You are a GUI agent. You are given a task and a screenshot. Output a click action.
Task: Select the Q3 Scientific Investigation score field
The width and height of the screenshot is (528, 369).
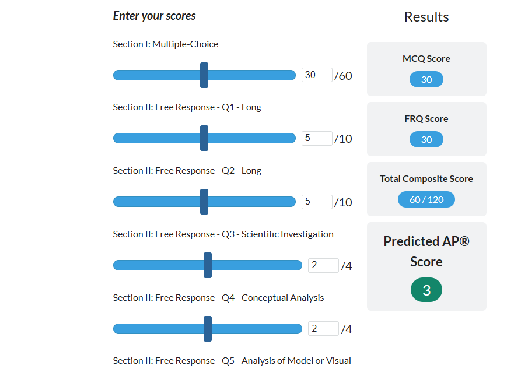tap(323, 265)
